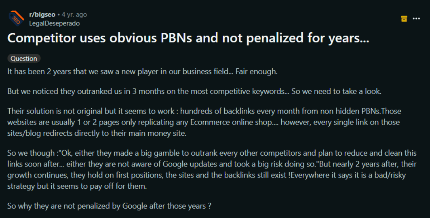Viewport: 430px width, 218px height.
Task: Open the r/bigseo community avatar
Action: coord(16,19)
